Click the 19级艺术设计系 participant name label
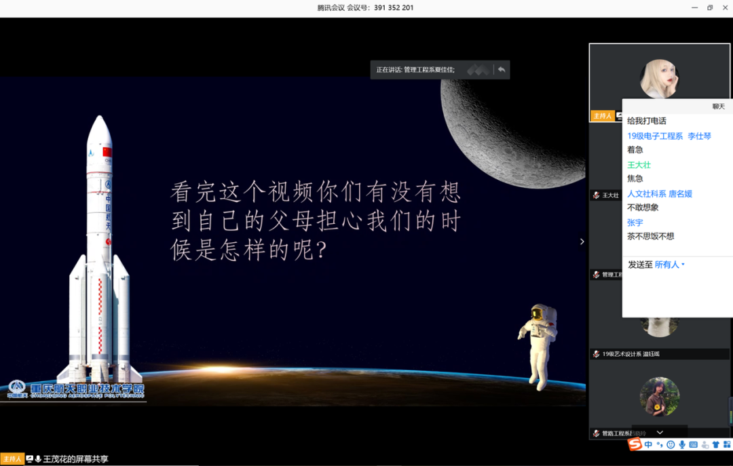 click(631, 354)
